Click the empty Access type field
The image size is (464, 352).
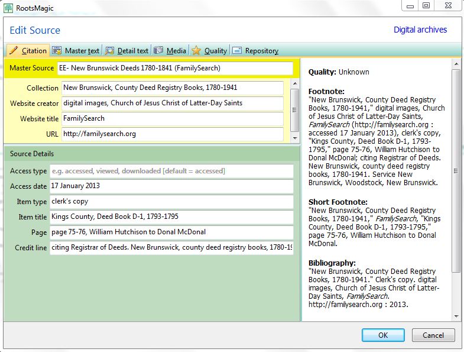coord(171,171)
